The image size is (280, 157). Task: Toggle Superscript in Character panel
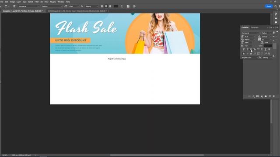pos(258,49)
